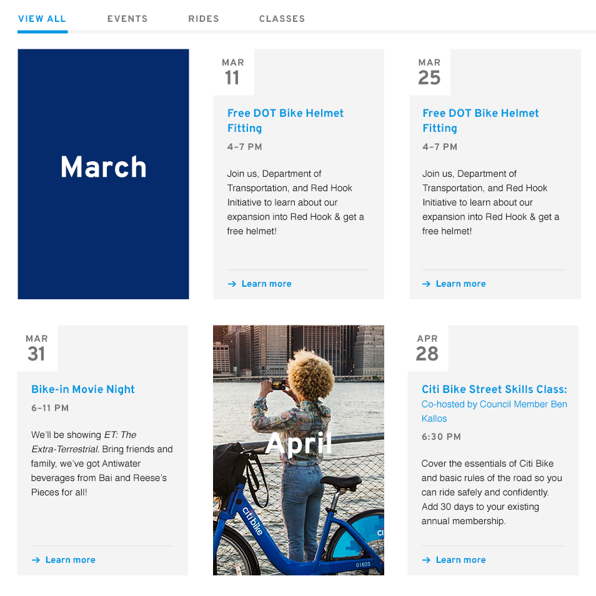Open Citi Bike Street Skills Class title

click(494, 389)
